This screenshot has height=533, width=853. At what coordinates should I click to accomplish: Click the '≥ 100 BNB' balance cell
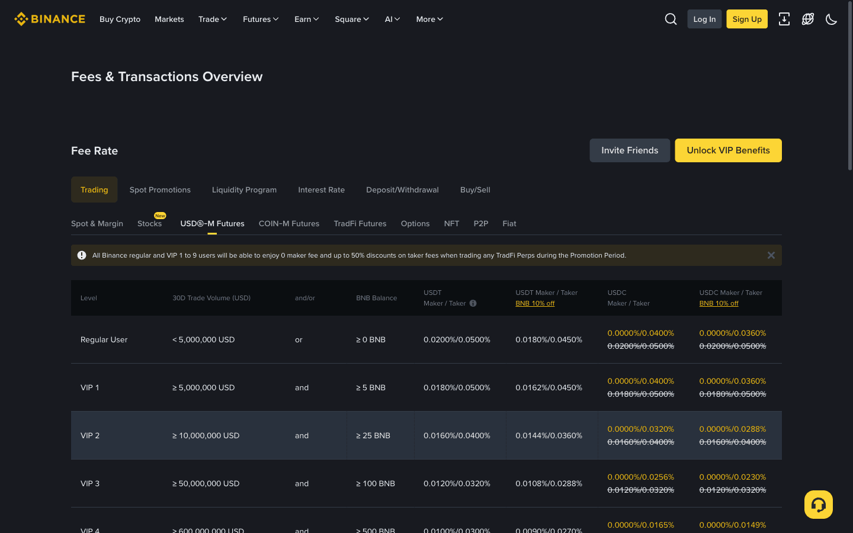coord(376,483)
